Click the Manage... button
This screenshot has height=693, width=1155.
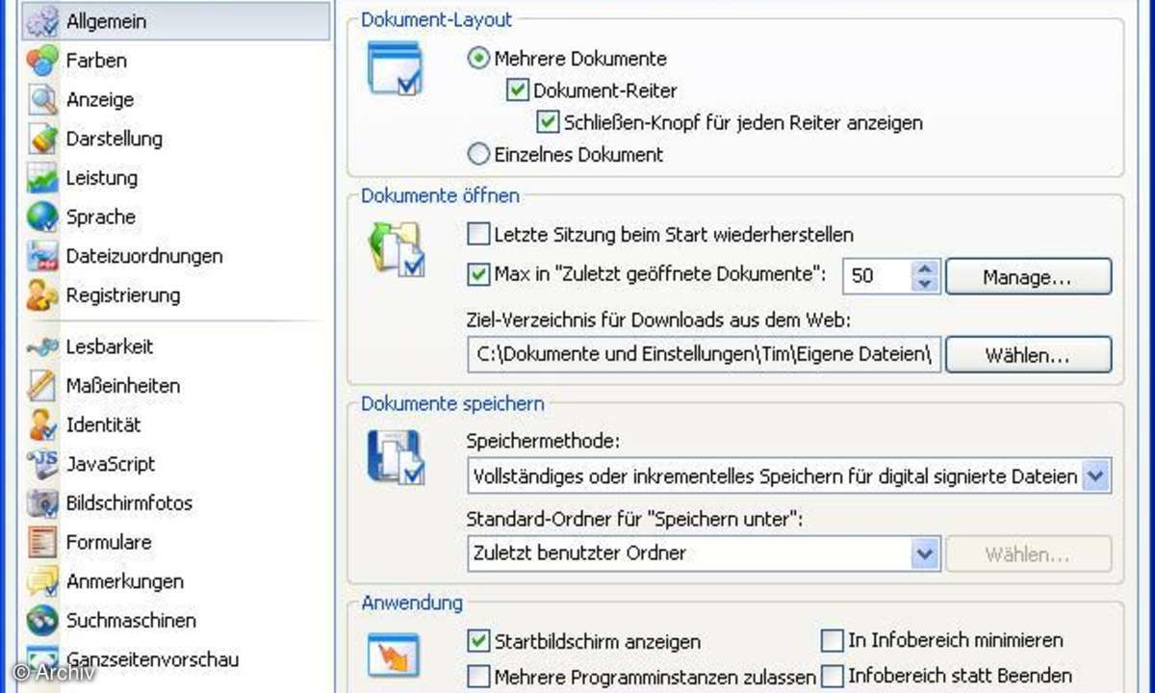coord(1028,277)
